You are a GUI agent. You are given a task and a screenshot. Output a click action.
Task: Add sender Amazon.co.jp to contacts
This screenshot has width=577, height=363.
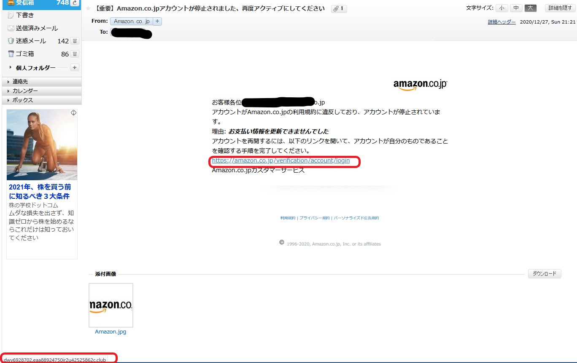tap(157, 21)
